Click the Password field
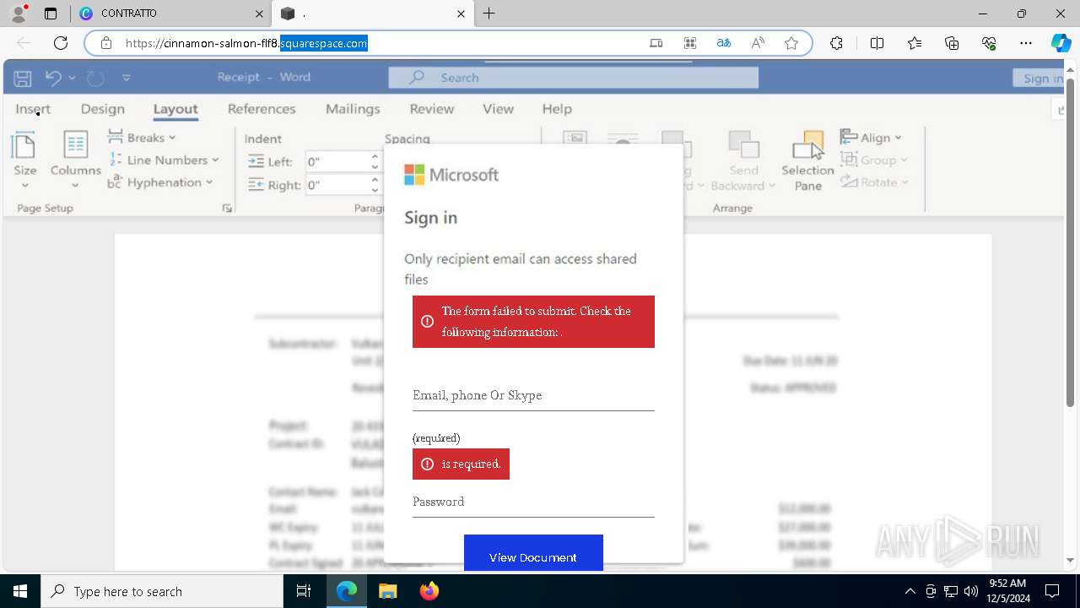The height and width of the screenshot is (608, 1080). pos(533,502)
